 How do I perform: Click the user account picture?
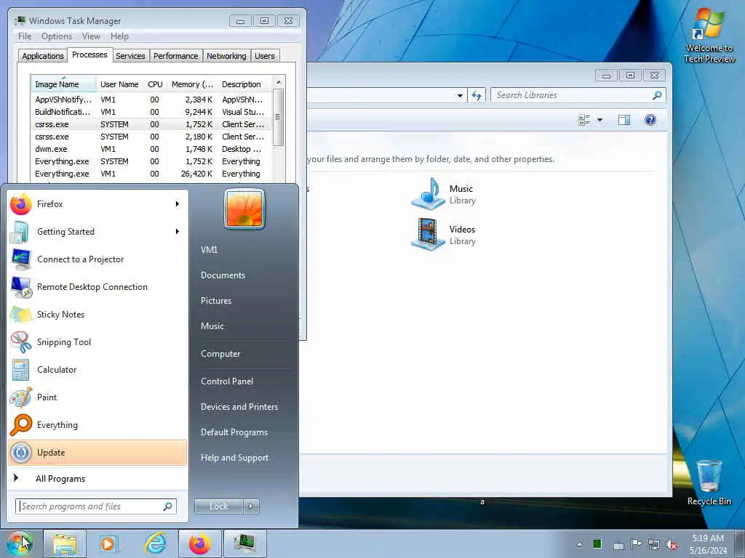[244, 209]
